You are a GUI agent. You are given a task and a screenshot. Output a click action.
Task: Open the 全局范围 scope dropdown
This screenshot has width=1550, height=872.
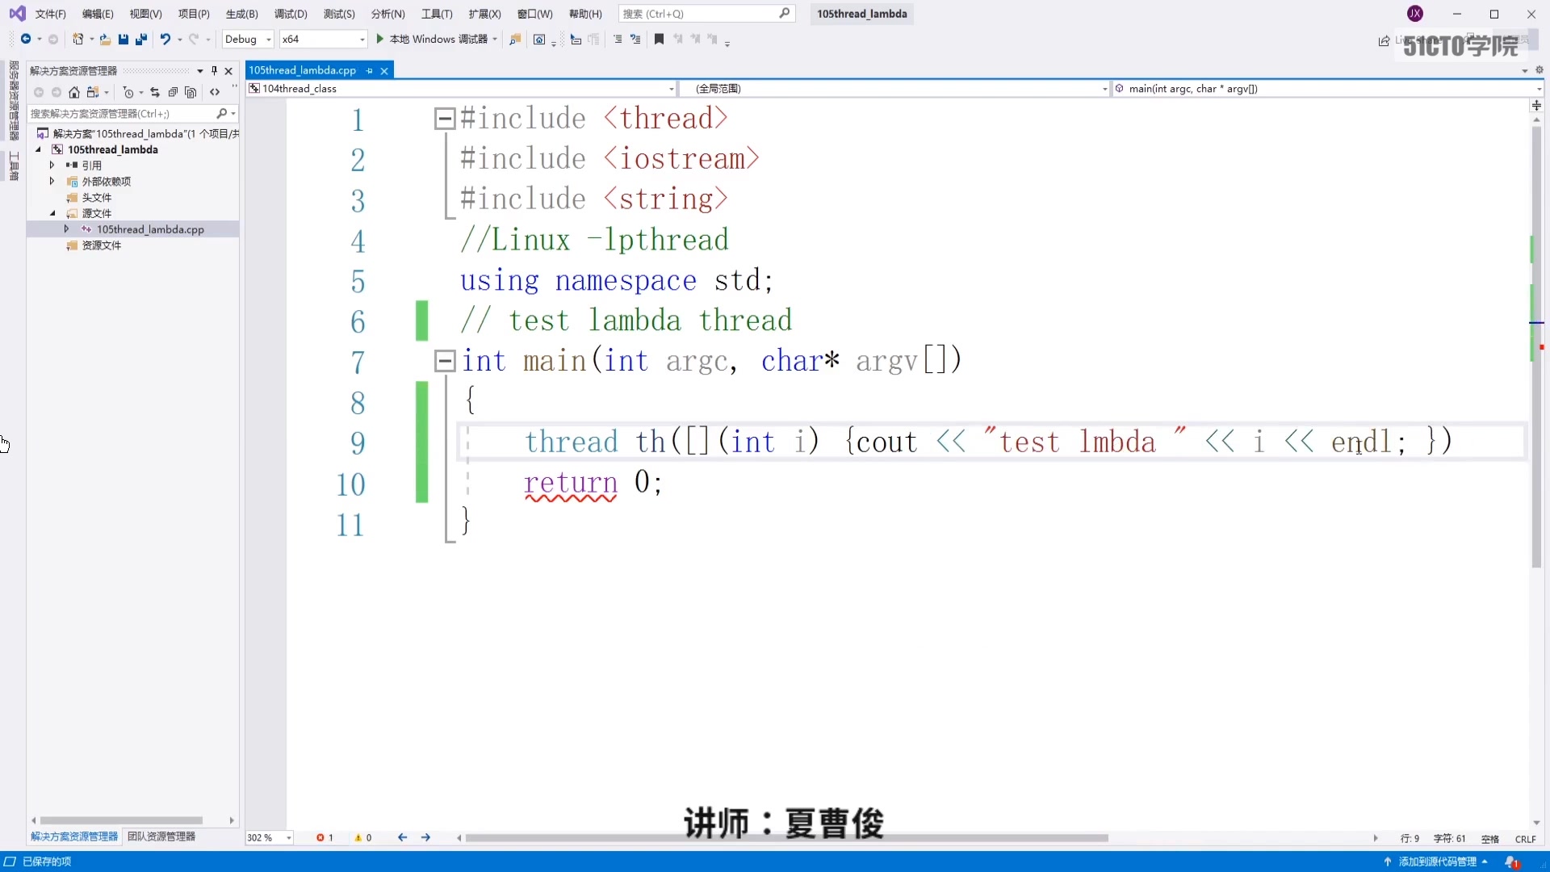pos(896,89)
